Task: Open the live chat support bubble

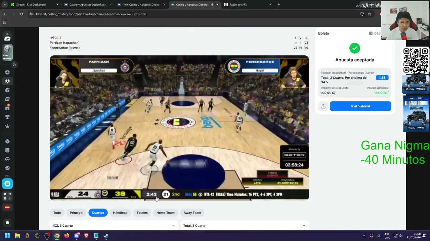Action: coord(7,223)
